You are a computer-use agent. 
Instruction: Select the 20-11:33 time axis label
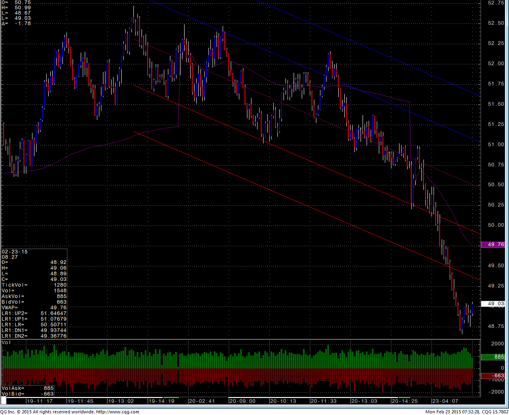(x=324, y=401)
